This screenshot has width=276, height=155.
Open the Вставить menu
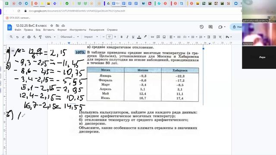[x=49, y=30]
